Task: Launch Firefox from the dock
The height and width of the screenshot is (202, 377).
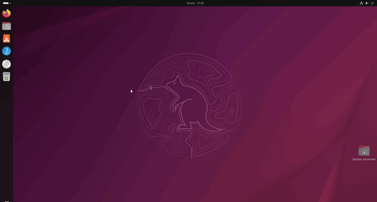Action: coord(6,14)
